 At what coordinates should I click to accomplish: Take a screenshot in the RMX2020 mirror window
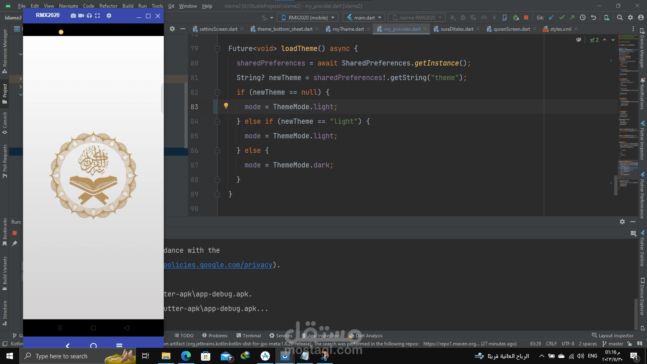coord(73,15)
